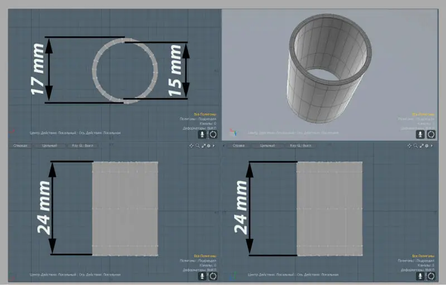Click the magnifier zoom icon in the Спереди viewport header

(197, 146)
